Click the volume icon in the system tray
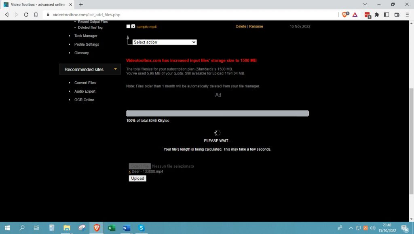This screenshot has height=234, width=414. click(372, 228)
